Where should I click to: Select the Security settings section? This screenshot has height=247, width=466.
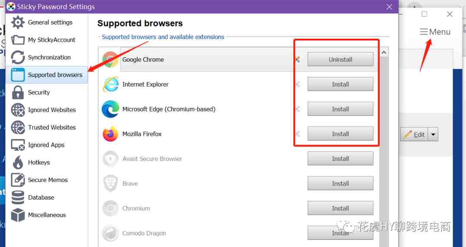(47, 92)
